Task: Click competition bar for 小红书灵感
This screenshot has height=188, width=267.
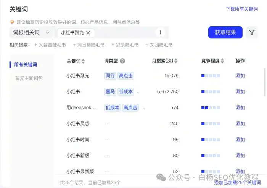Action: point(211,124)
